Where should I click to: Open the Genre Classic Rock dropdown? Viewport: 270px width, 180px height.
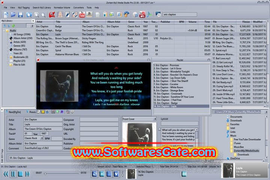tap(42, 138)
